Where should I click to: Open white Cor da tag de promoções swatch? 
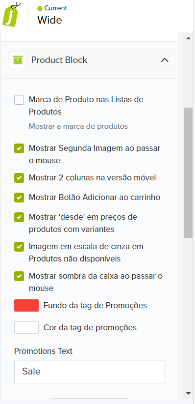[26, 328]
